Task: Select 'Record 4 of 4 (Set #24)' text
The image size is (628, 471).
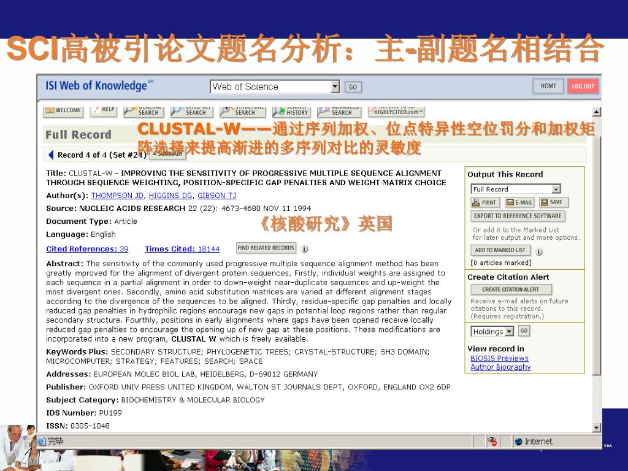Action: (102, 155)
